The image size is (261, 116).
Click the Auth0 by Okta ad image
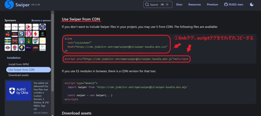click(x=19, y=91)
